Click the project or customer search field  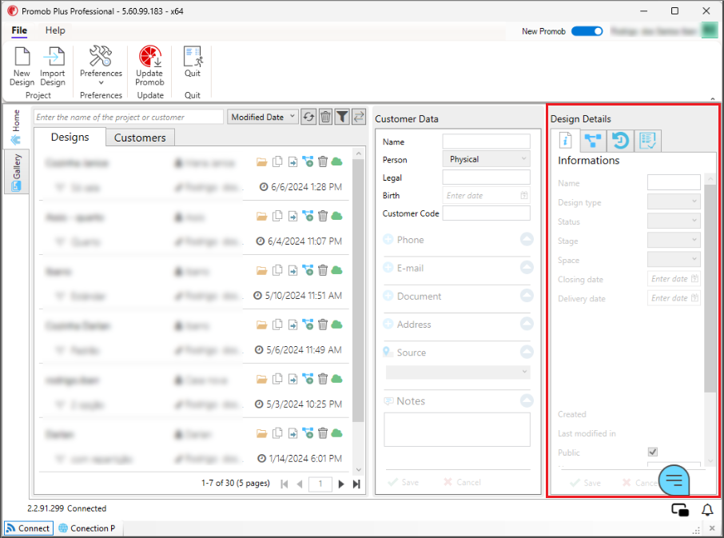(129, 117)
